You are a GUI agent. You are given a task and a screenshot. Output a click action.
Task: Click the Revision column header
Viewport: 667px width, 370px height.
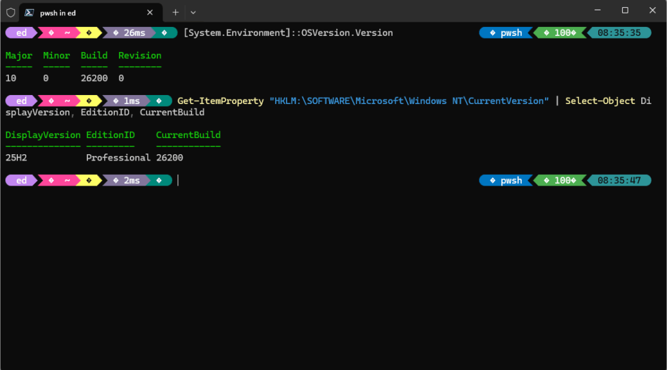[x=139, y=56]
